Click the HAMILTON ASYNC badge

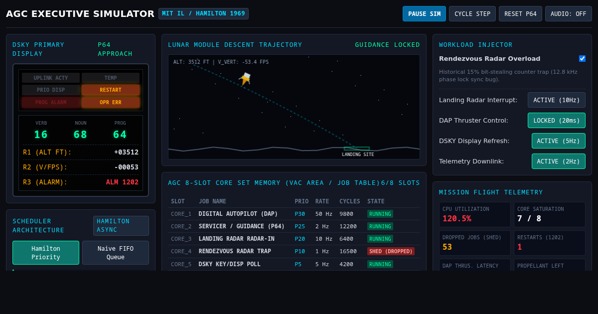click(121, 225)
